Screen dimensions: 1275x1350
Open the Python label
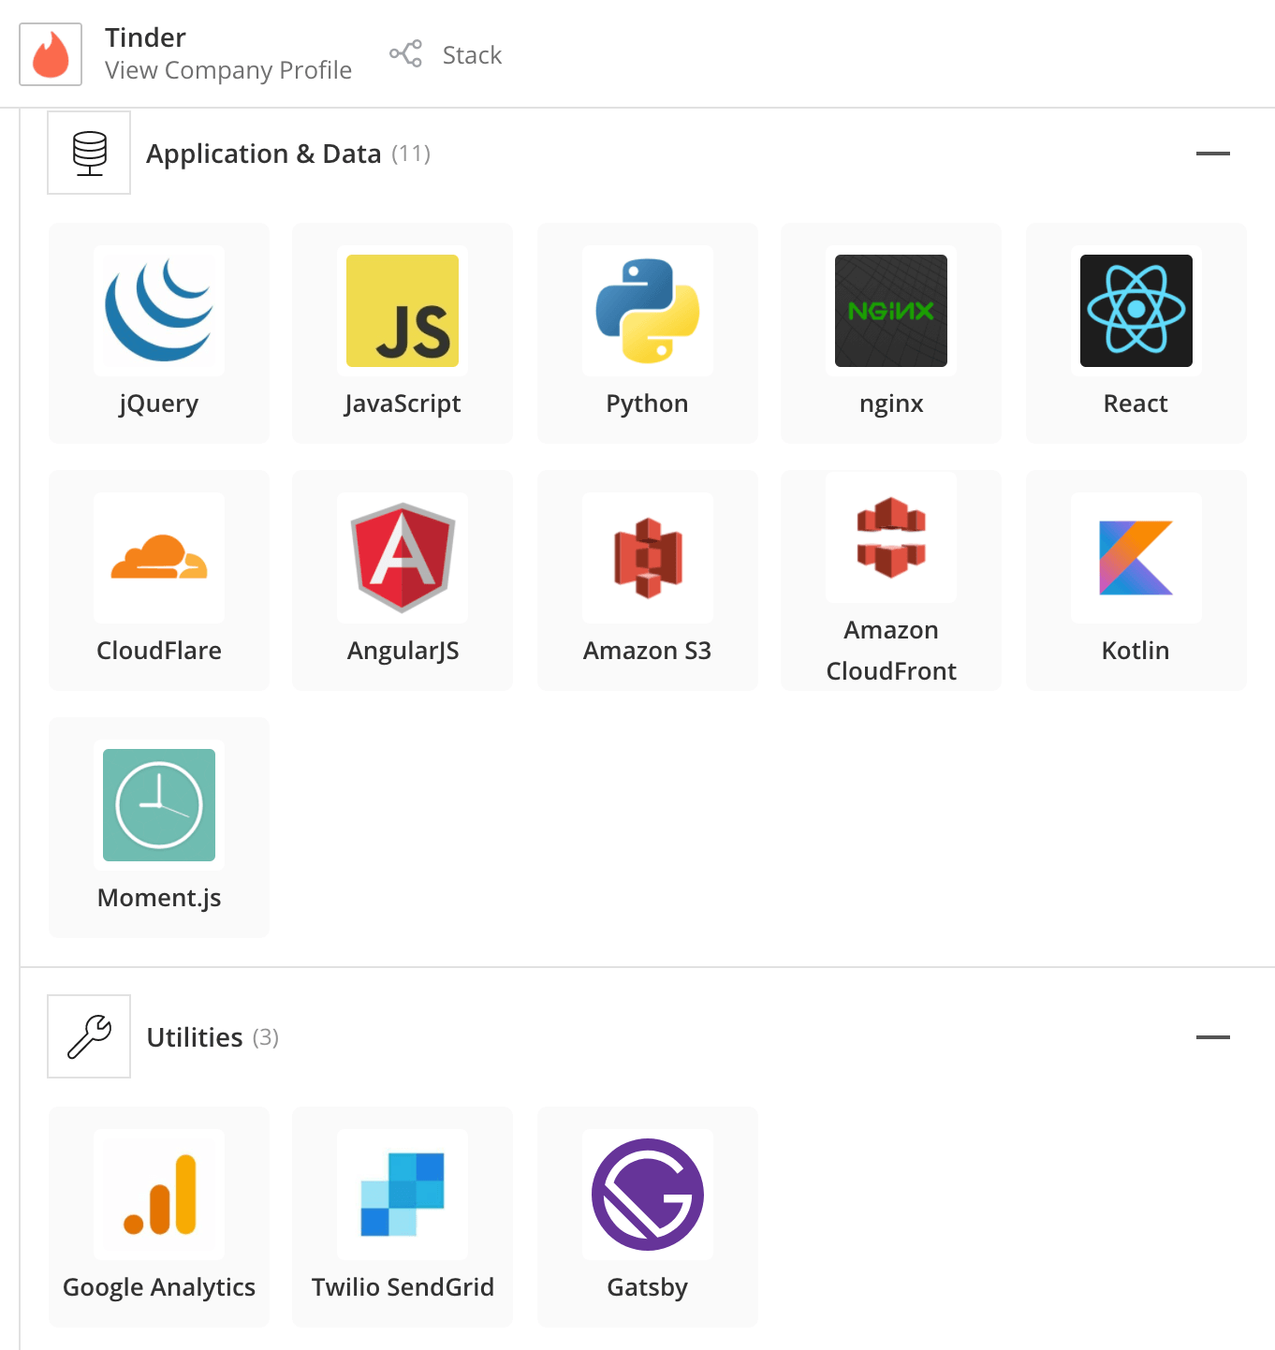(x=647, y=404)
